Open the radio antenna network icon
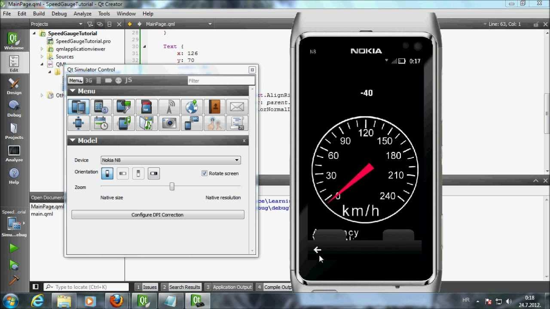The height and width of the screenshot is (309, 550). tap(169, 106)
